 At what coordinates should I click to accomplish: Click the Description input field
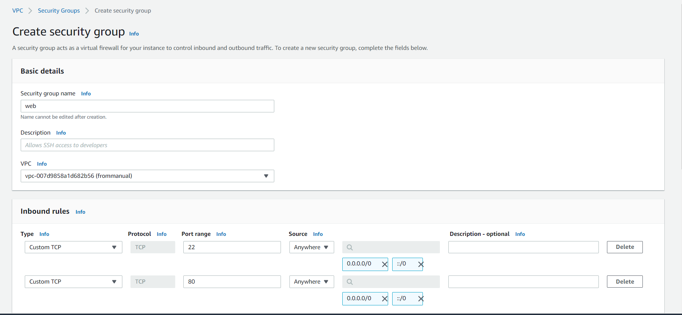pyautogui.click(x=147, y=145)
